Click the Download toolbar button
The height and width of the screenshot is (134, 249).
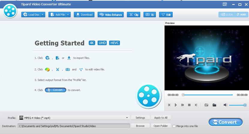tap(84, 14)
